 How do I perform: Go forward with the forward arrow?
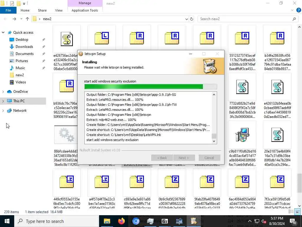(14, 19)
